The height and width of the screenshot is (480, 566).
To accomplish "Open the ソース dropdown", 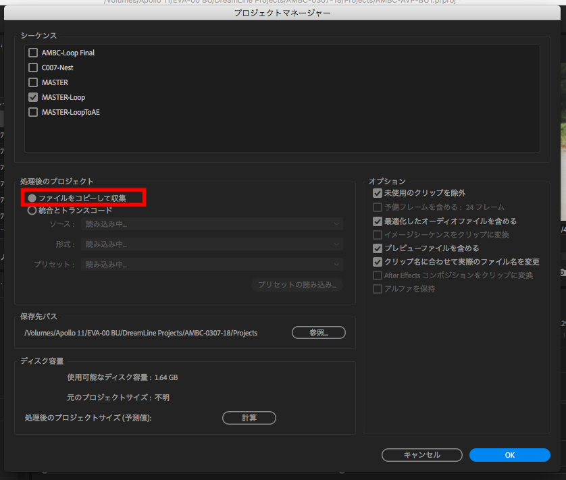I will click(212, 224).
